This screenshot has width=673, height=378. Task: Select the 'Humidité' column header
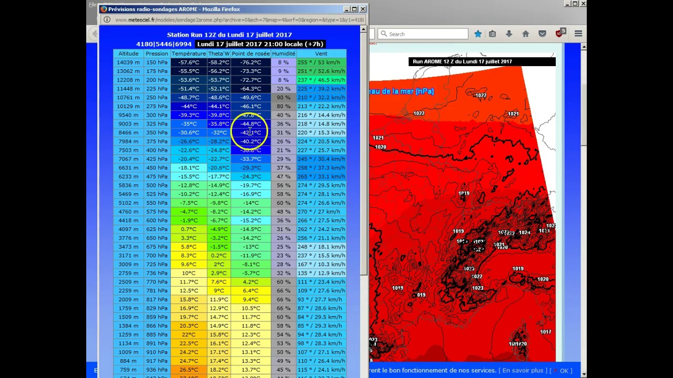coord(283,54)
